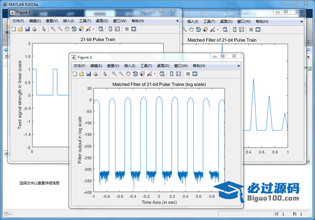Minimize the MATLAB R2018a main window
Screen dimensions: 315x220
point(286,3)
